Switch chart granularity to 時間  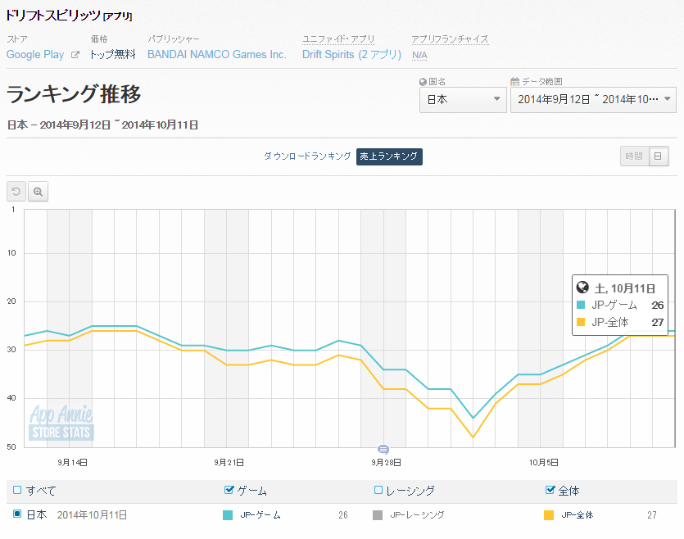[x=633, y=156]
